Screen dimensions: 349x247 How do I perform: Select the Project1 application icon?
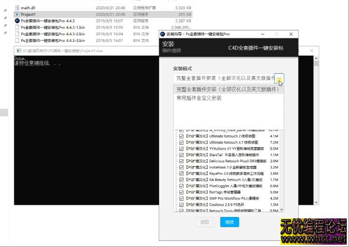[x=17, y=14]
